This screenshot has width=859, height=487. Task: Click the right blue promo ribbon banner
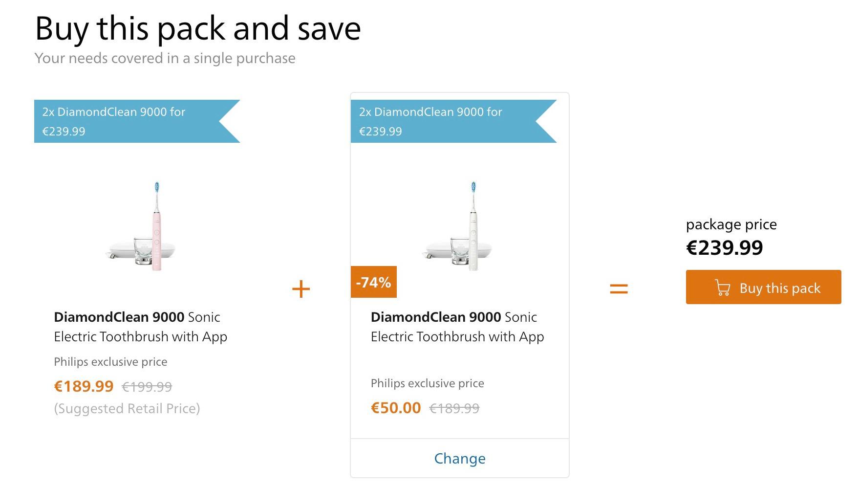click(453, 121)
